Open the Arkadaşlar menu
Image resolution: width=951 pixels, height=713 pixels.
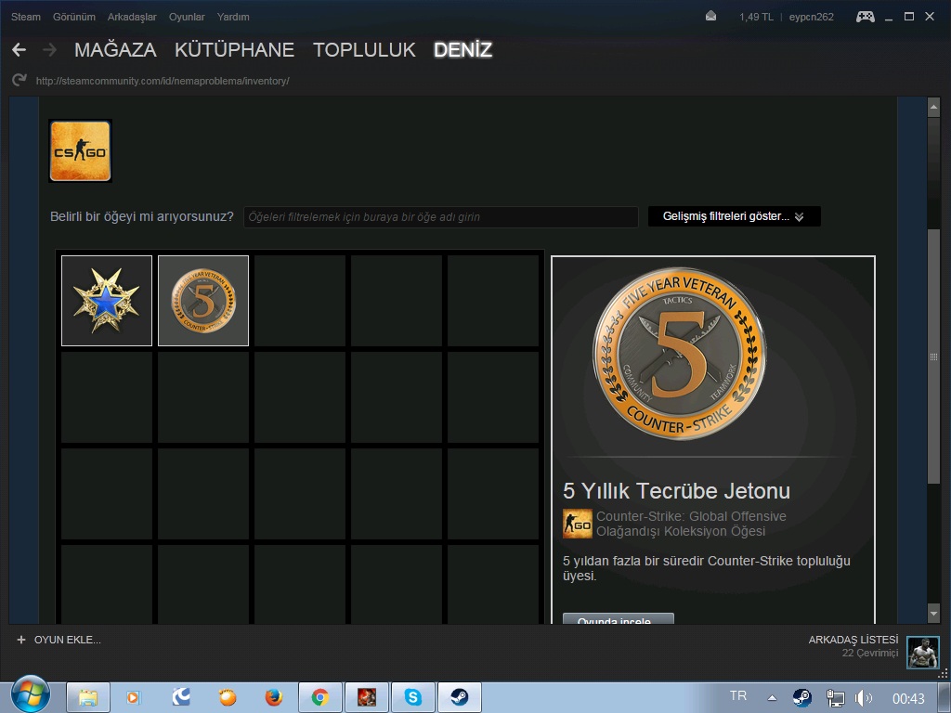pyautogui.click(x=132, y=17)
